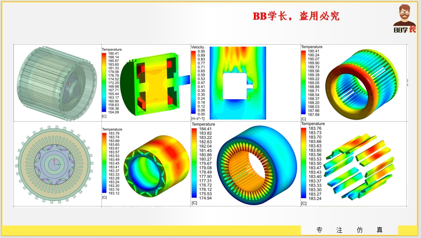Click the yellow footer bar at bottom left
Screen dimensions: 421x238
click(x=152, y=230)
